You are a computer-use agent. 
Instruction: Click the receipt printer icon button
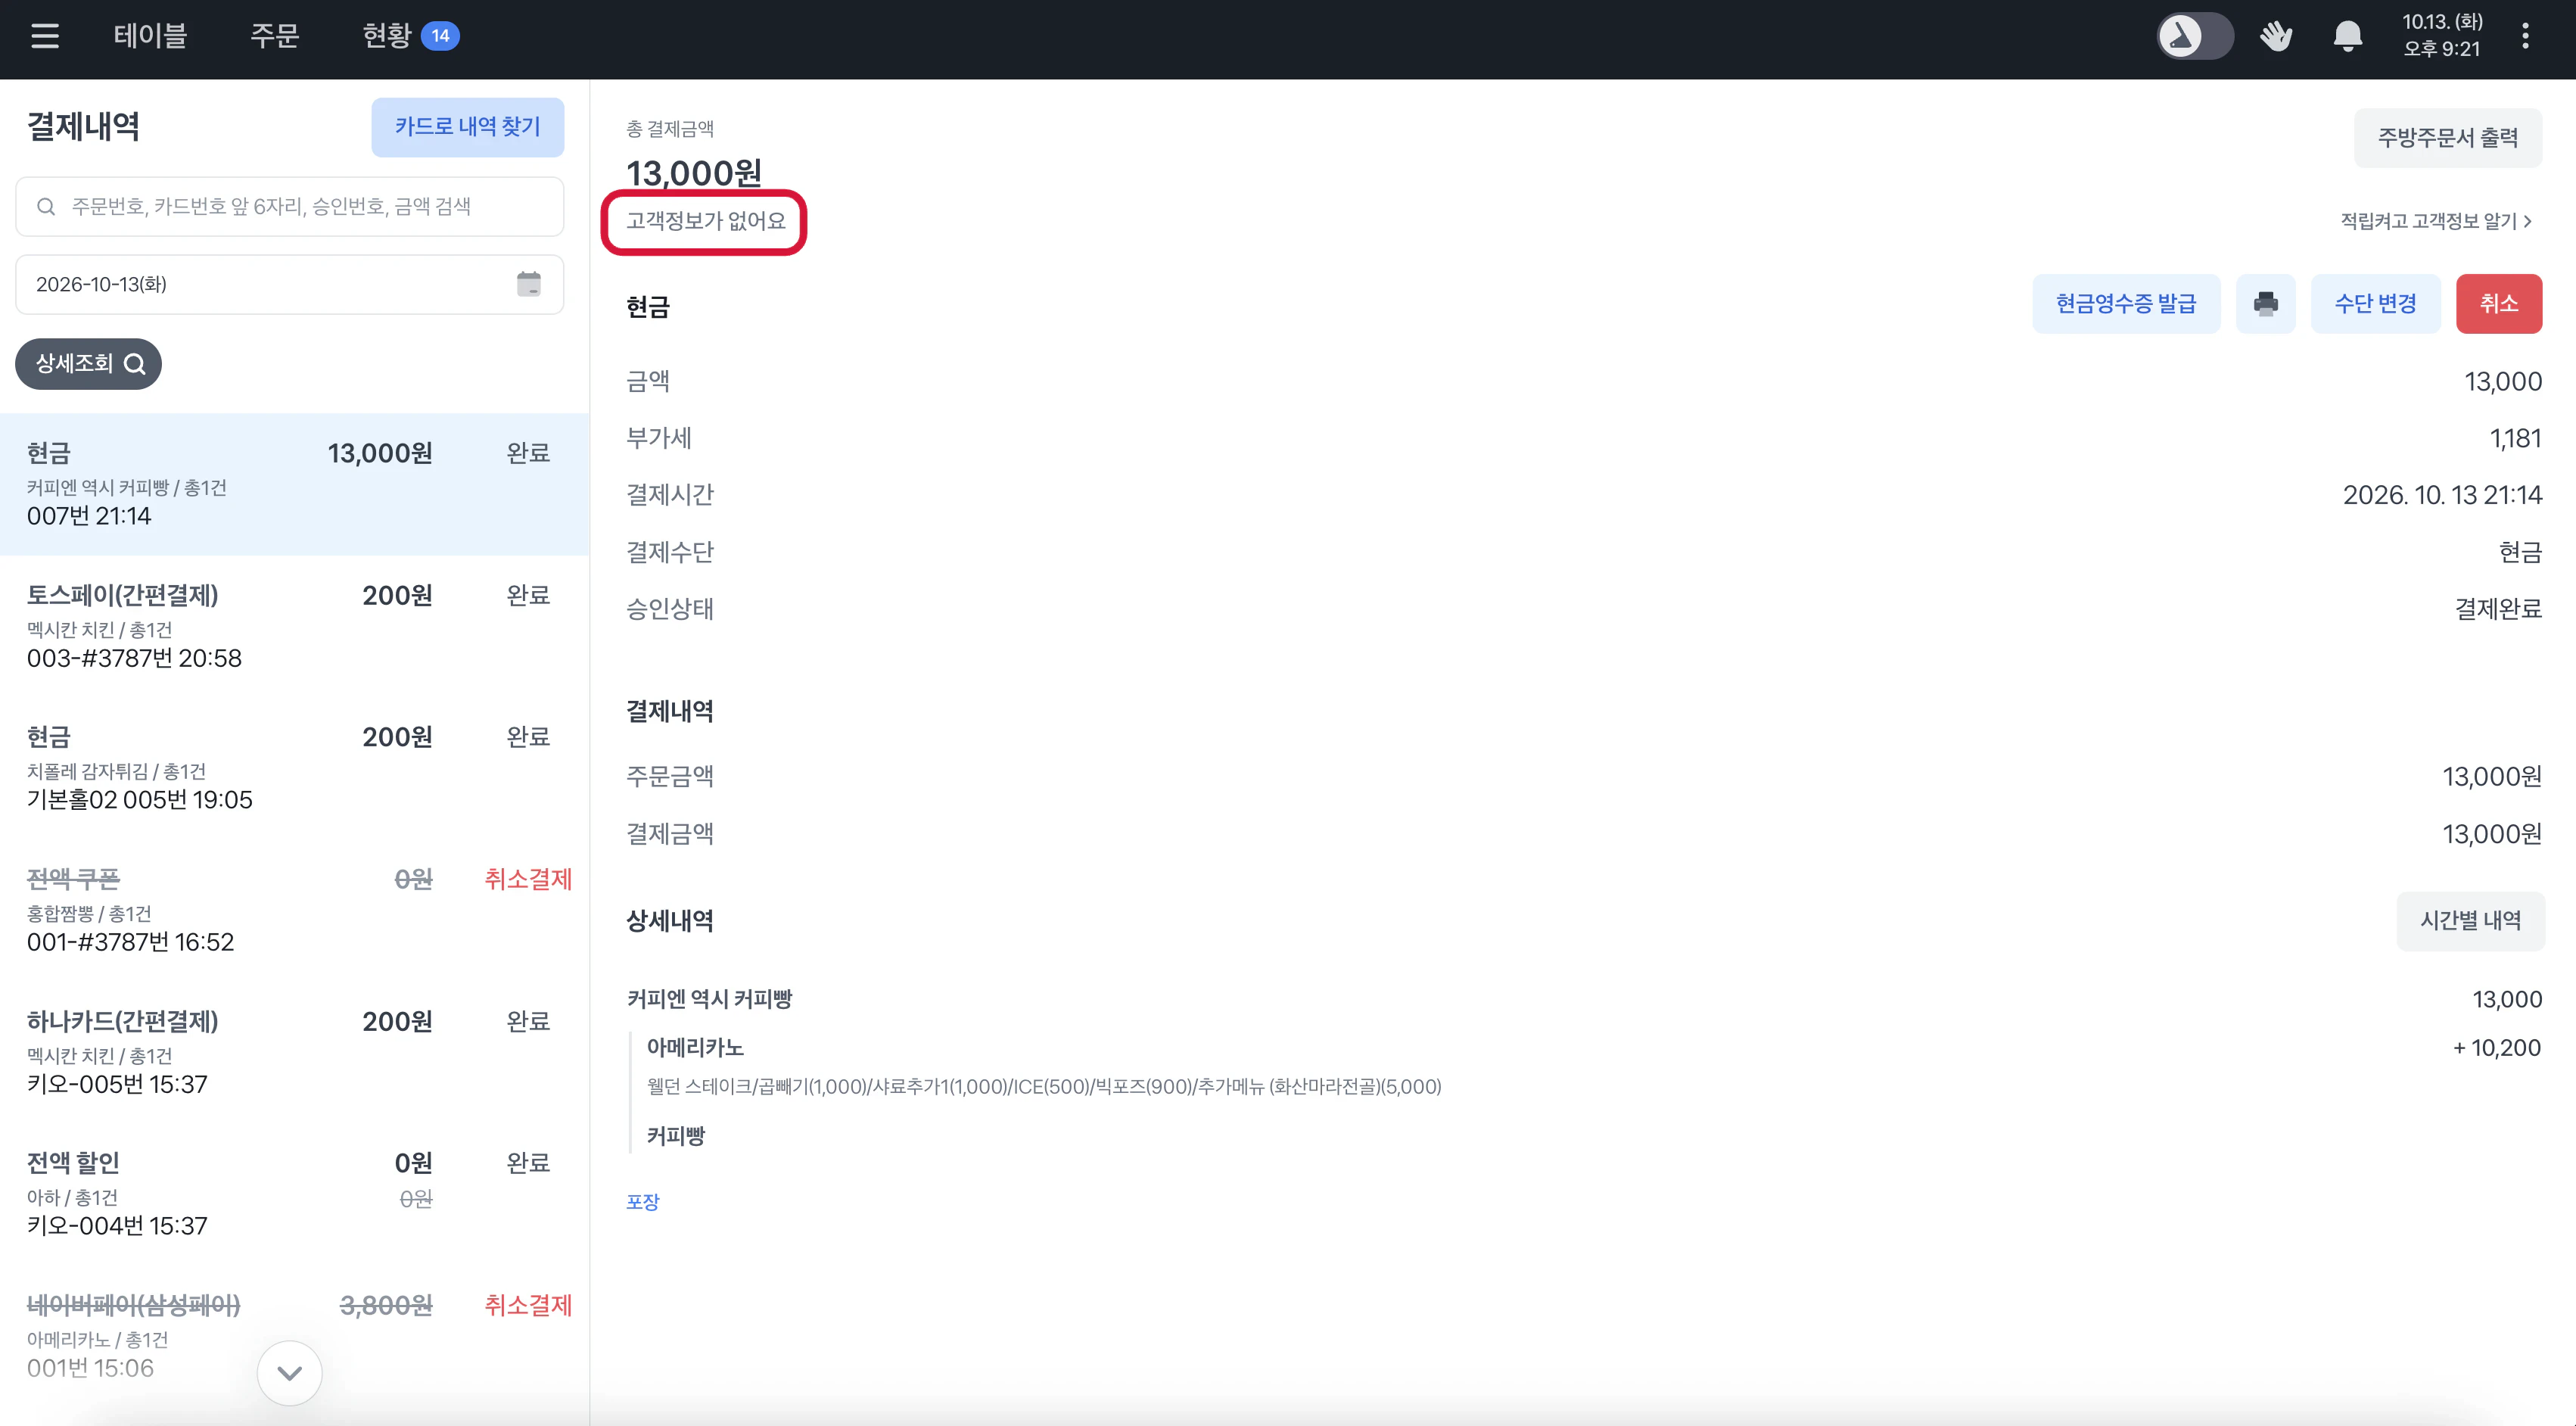point(2265,304)
